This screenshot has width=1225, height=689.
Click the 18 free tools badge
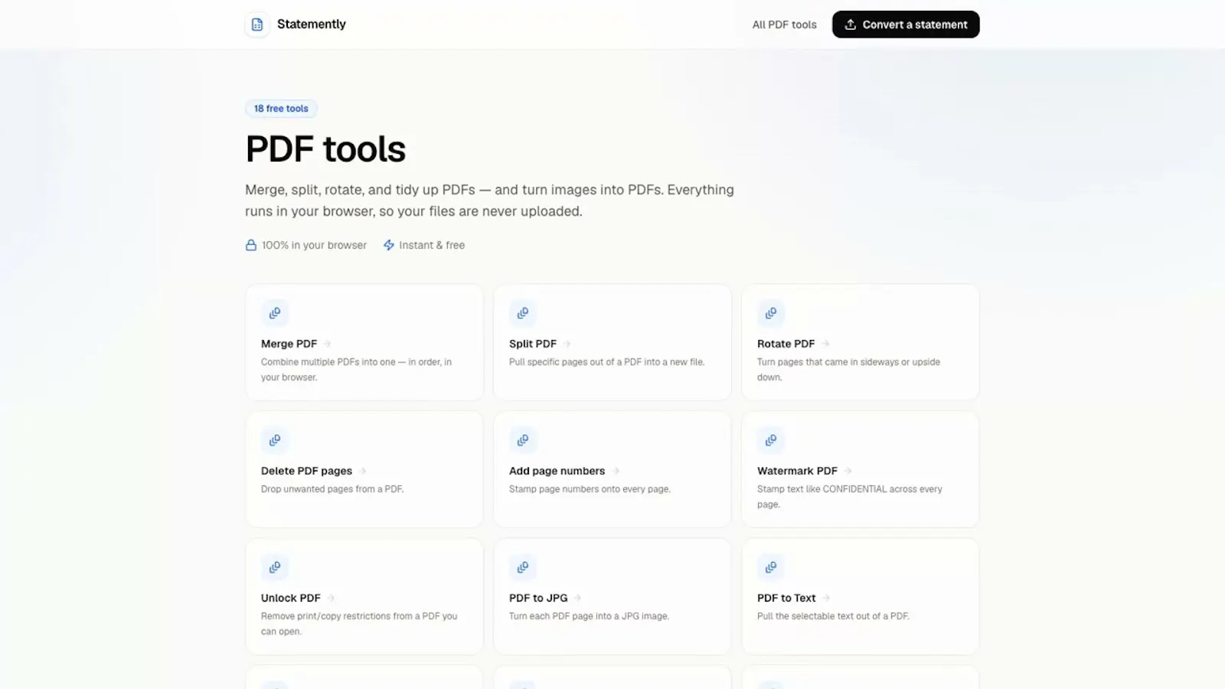(281, 109)
